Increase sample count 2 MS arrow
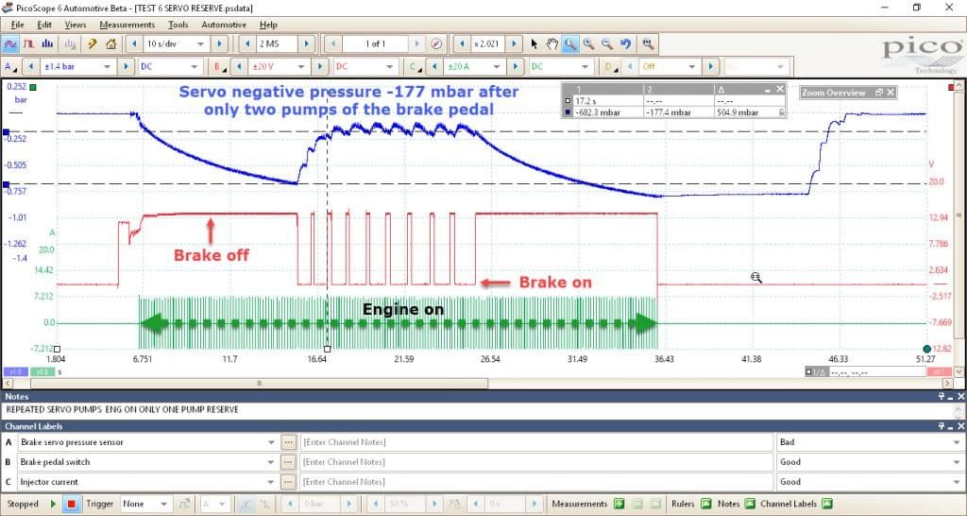Viewport: 967px width, 516px height. pos(307,43)
